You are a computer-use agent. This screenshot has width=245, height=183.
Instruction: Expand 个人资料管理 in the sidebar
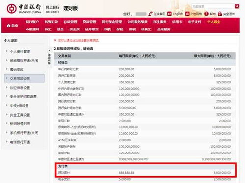pyautogui.click(x=20, y=52)
